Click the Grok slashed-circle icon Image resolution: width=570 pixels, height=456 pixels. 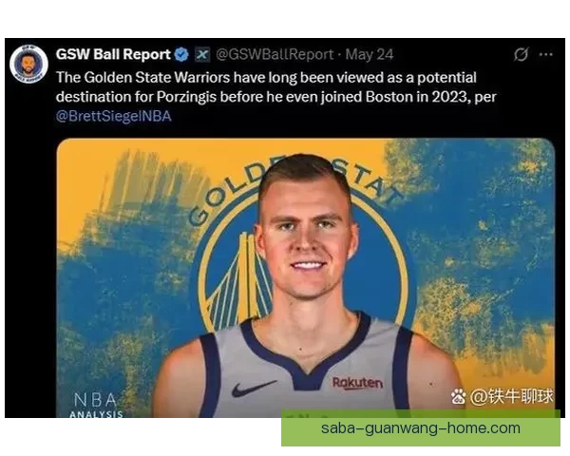coord(521,54)
